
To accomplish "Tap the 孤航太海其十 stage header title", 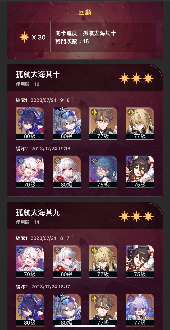I will 38,75.
